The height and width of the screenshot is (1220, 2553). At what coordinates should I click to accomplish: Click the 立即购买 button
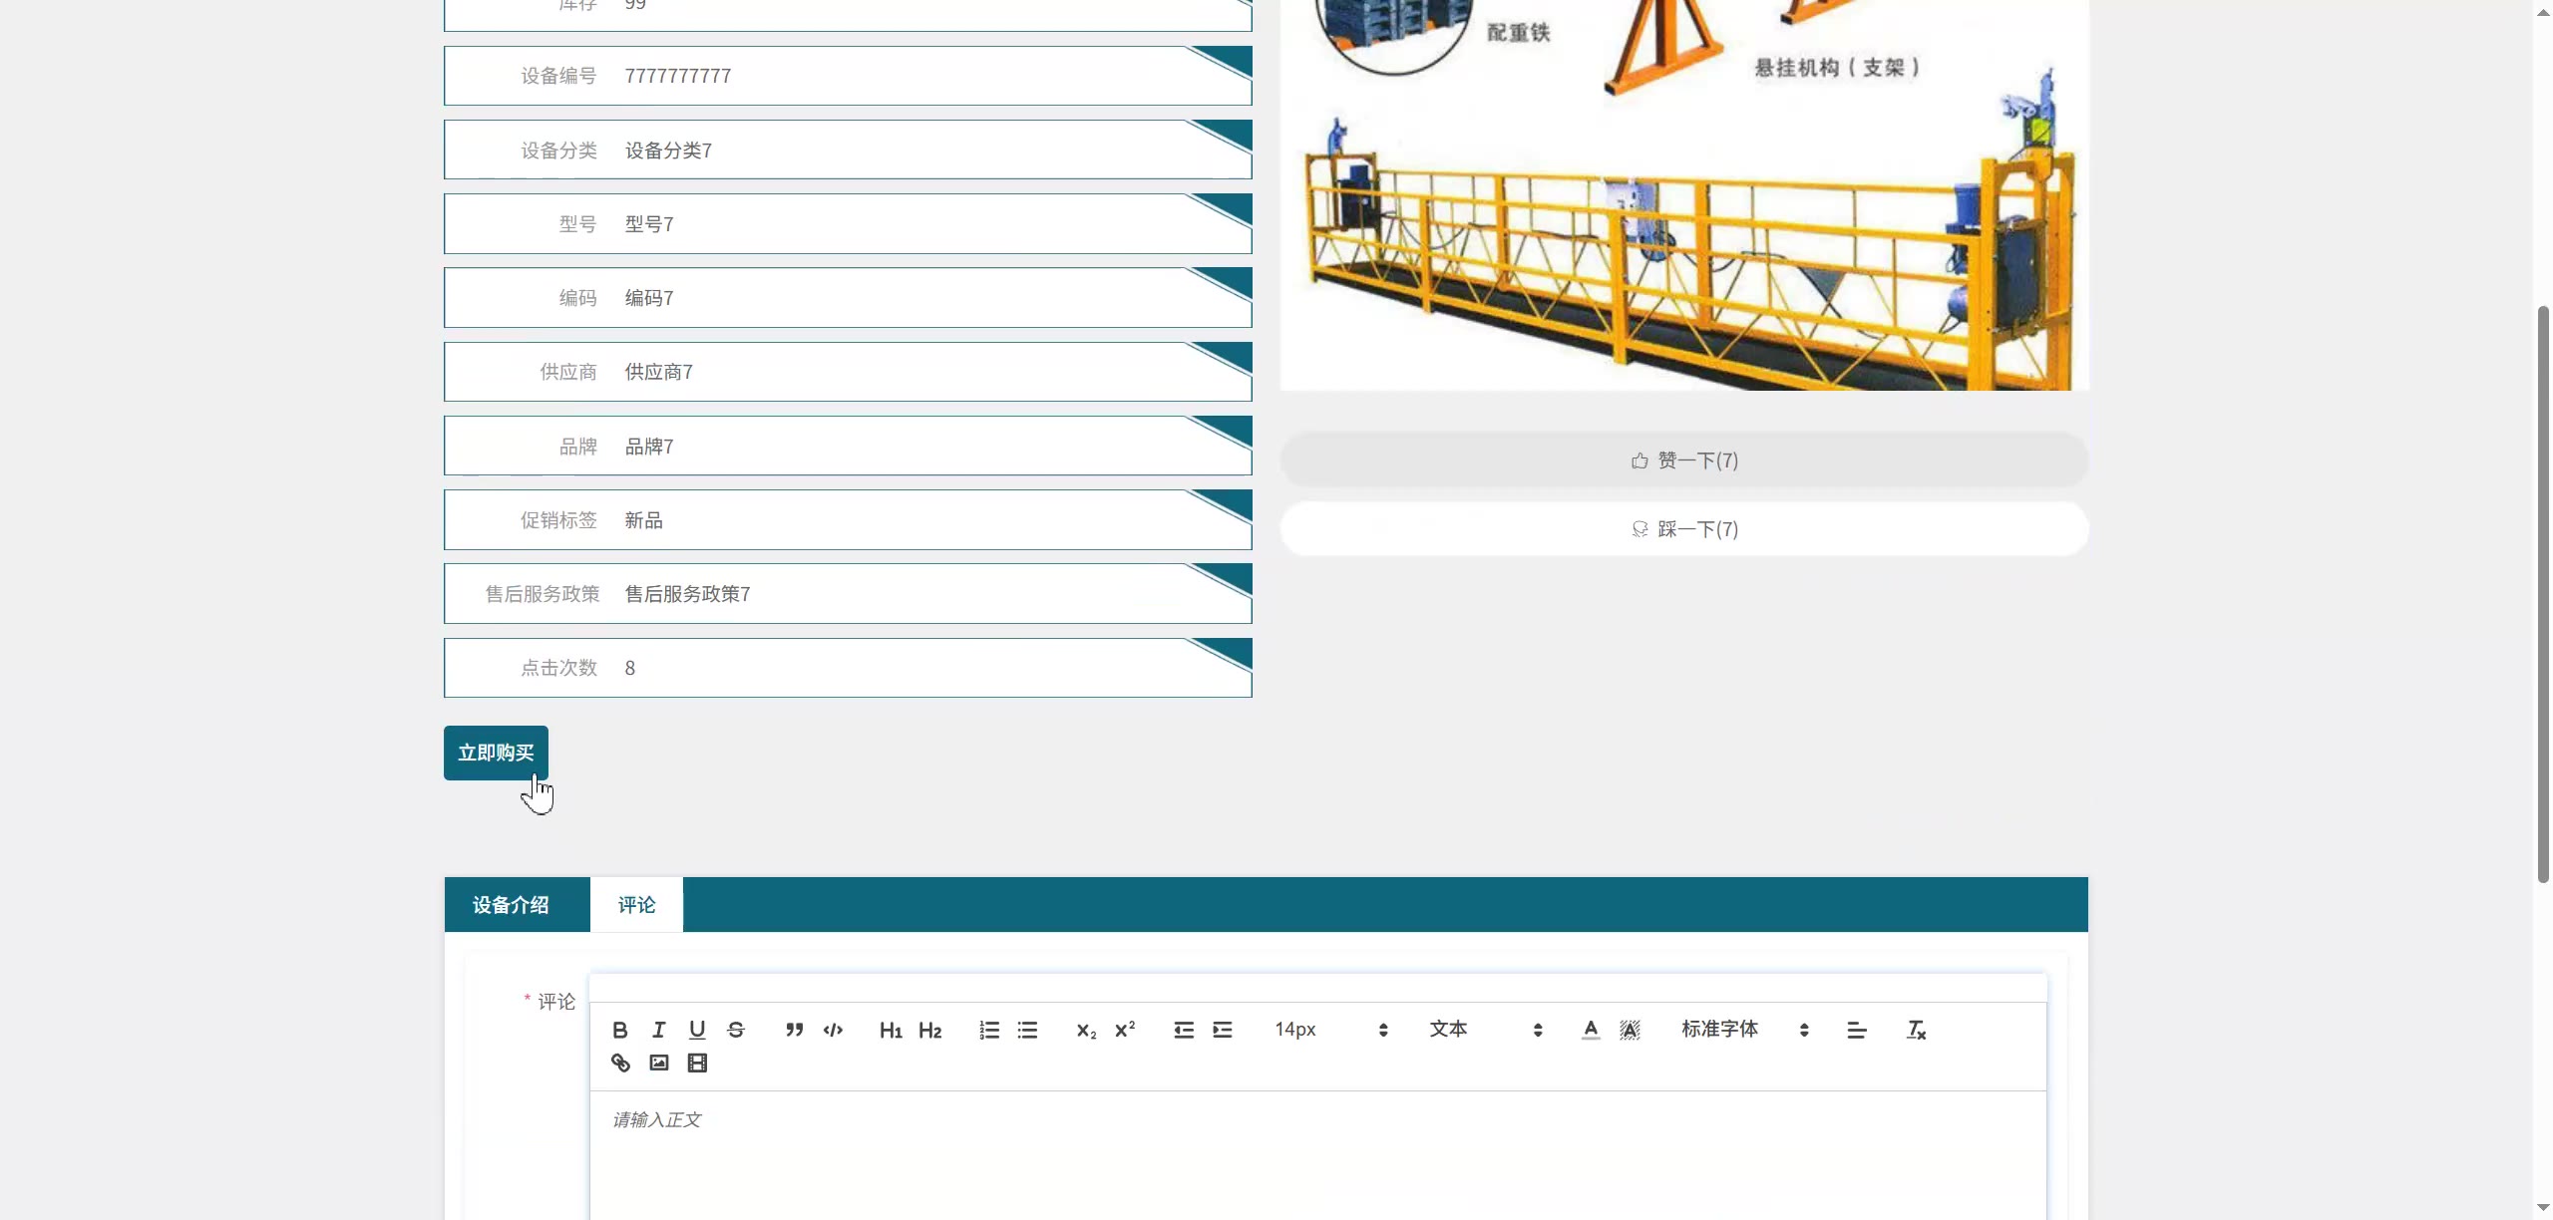[496, 753]
